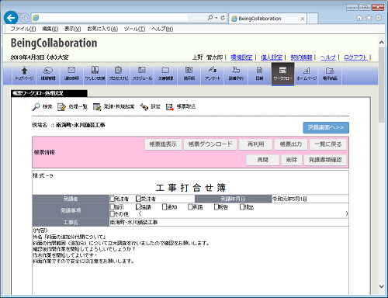Open the スケジュール calendar module
388x298 pixels.
point(142,74)
